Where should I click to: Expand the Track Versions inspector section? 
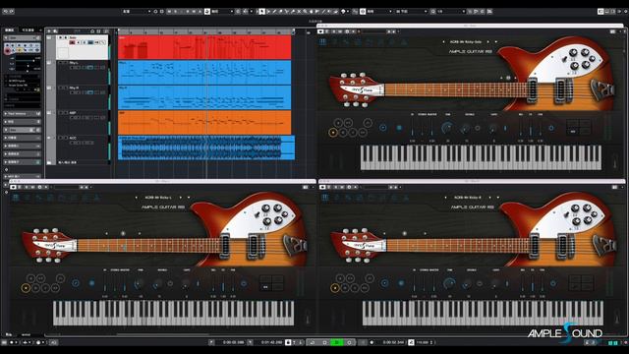click(22, 114)
